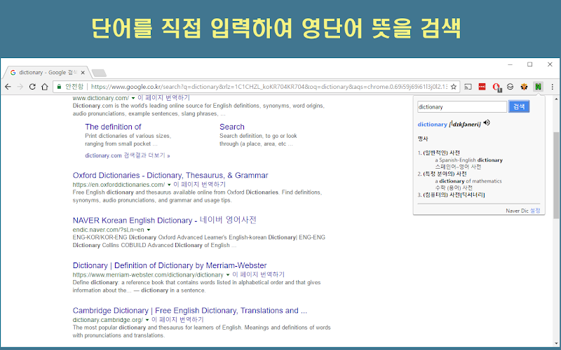Viewport: 561px width, 350px height.
Task: Open Dictionary by Merriam-Webster result
Action: click(170, 265)
